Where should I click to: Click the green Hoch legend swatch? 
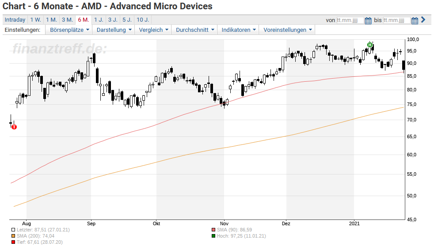pyautogui.click(x=213, y=236)
